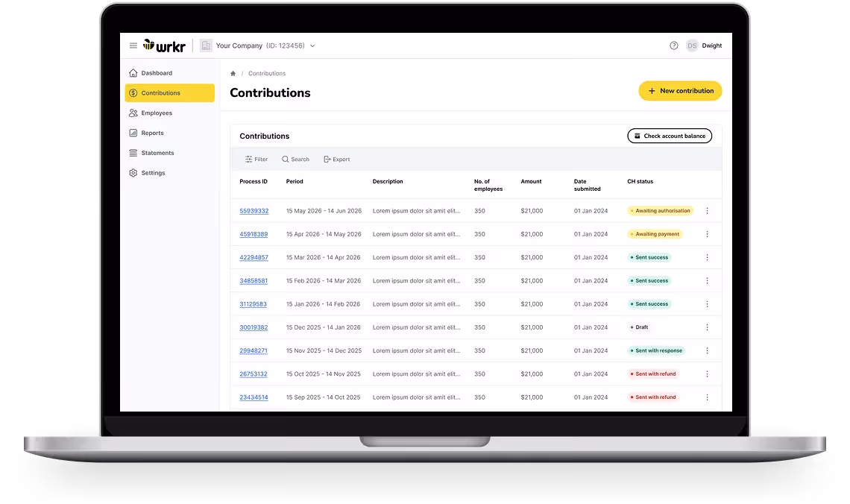Open process ID 34858581 link
Screen dimensions: 850x504
(x=254, y=281)
